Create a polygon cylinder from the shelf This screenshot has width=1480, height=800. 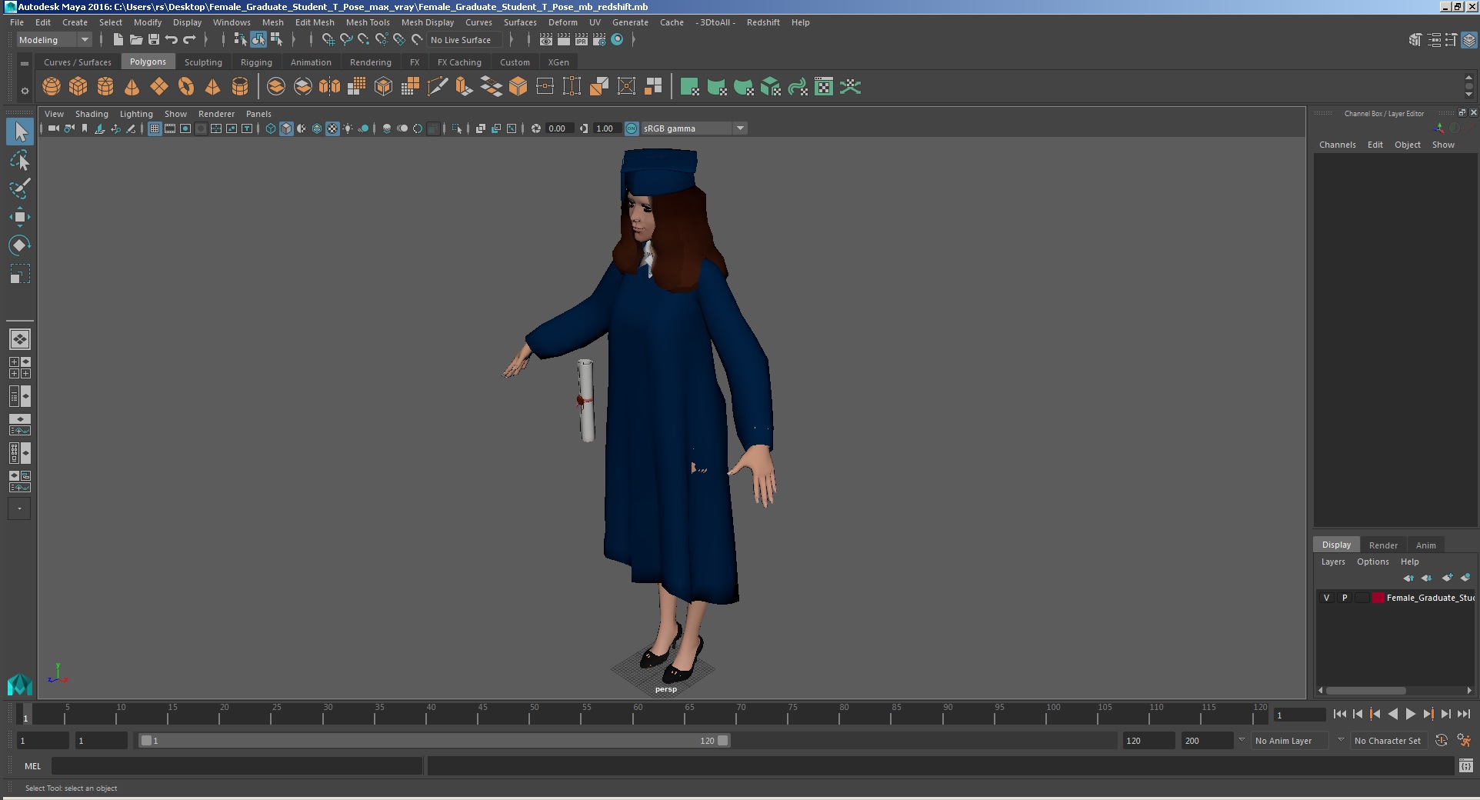(x=105, y=87)
